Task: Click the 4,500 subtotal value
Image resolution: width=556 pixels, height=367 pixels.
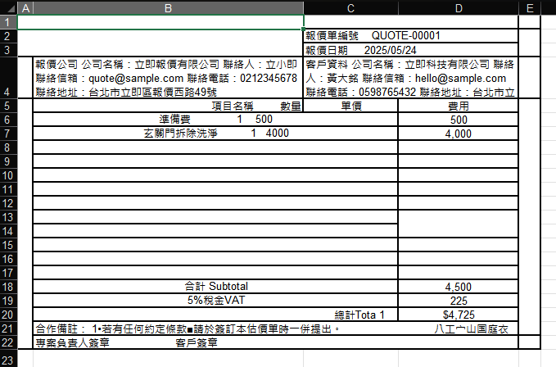Action: 458,287
